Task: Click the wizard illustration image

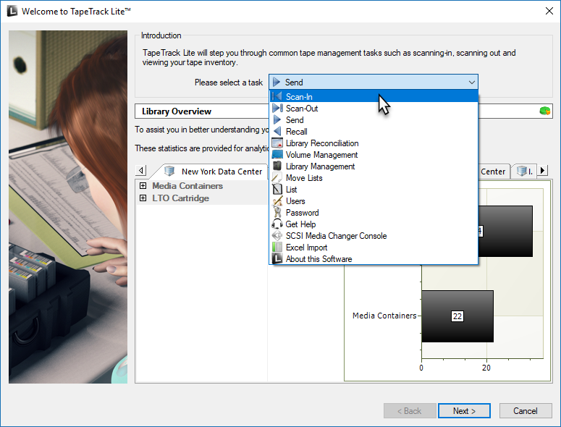Action: [x=68, y=207]
